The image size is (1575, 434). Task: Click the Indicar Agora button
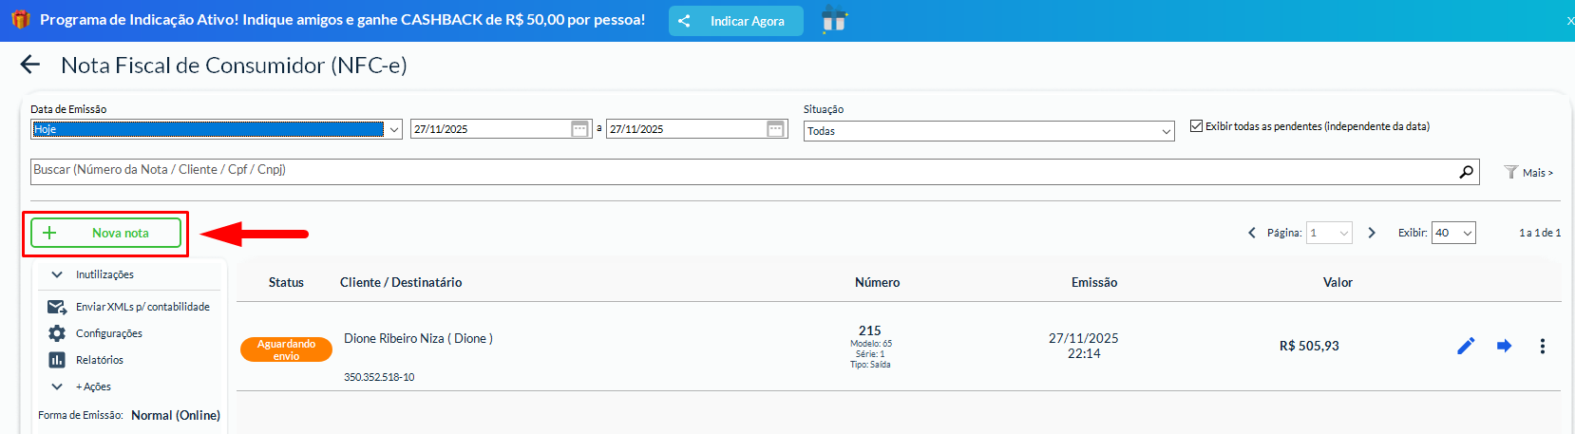click(x=735, y=21)
